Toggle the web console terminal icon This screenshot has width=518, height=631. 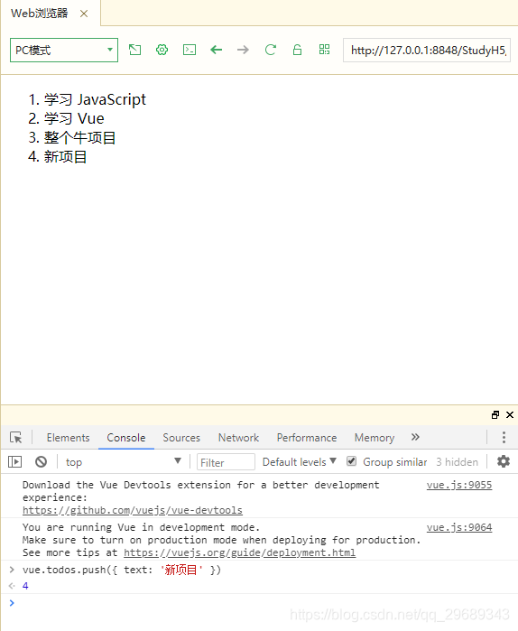(190, 50)
